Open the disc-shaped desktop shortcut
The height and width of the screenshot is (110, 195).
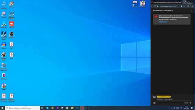tap(4, 86)
